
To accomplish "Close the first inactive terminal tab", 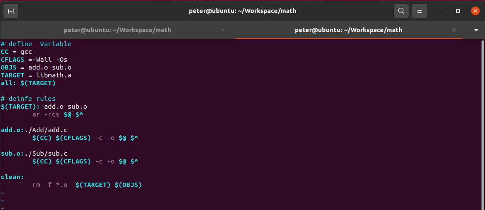I will coord(223,30).
